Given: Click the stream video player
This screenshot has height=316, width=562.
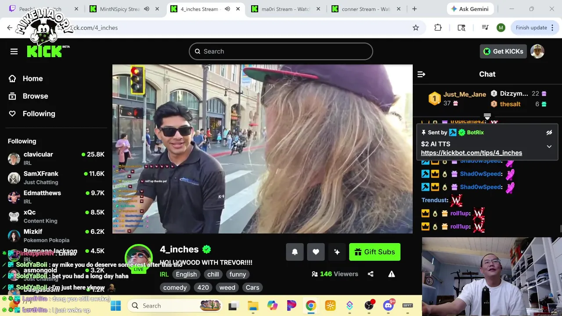Looking at the screenshot, I should (263, 149).
